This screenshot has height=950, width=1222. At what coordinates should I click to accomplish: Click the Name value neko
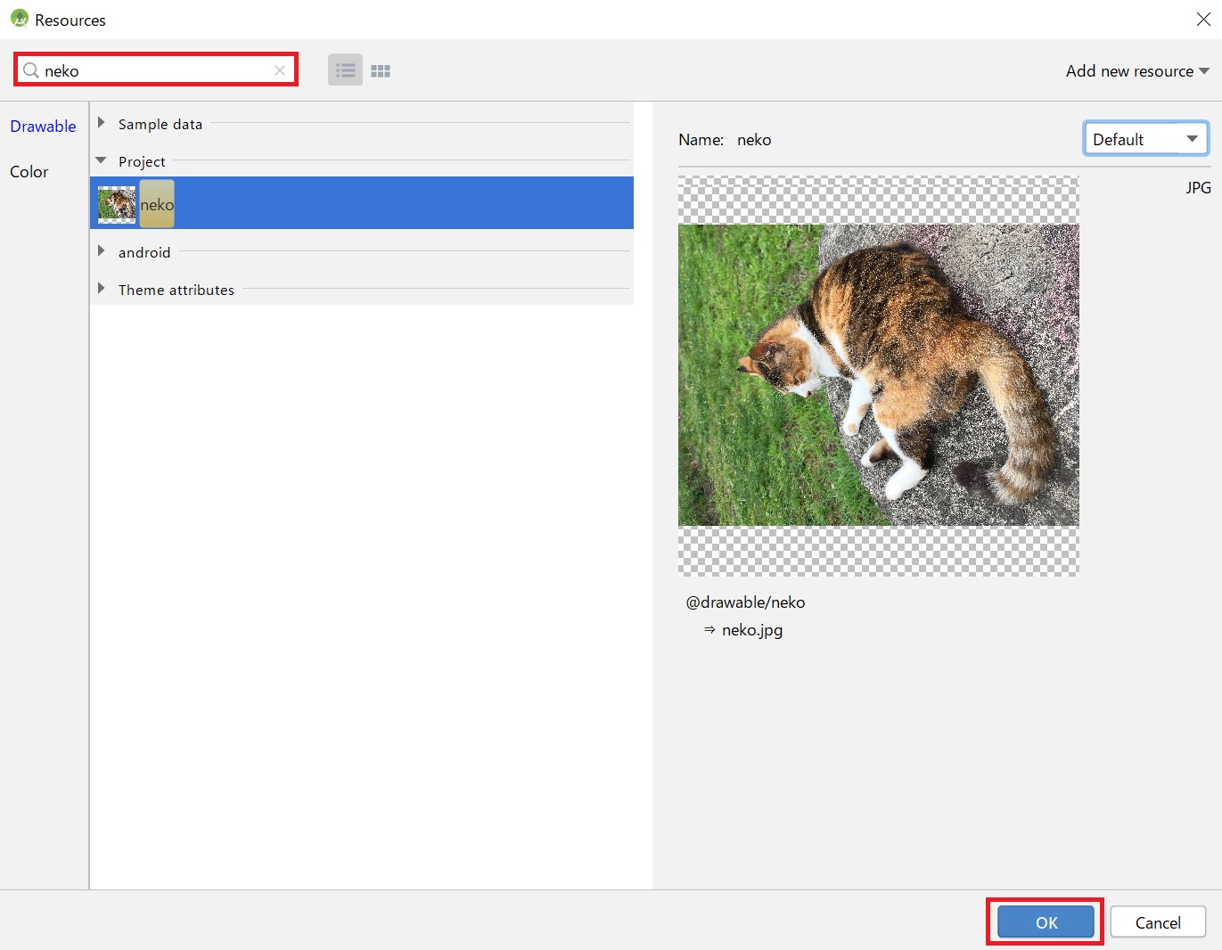pyautogui.click(x=754, y=140)
